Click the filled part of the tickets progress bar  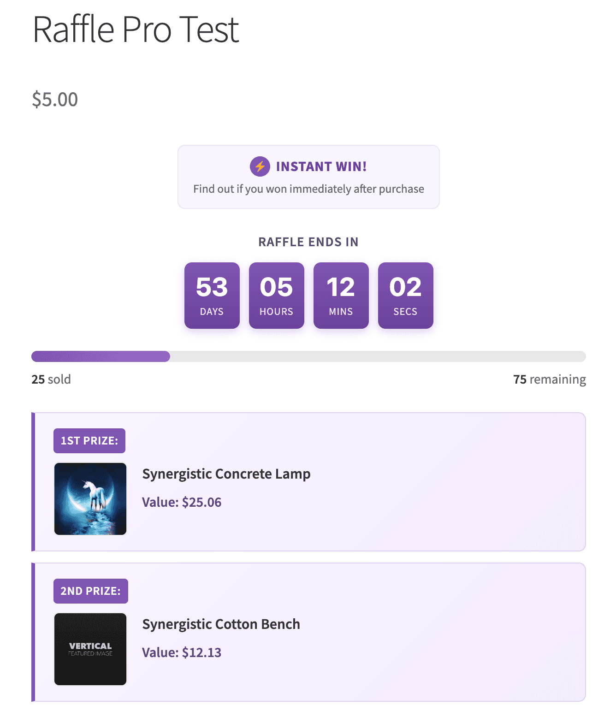click(x=101, y=356)
